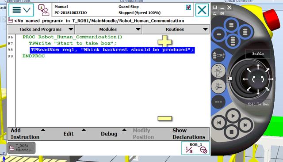Push joystick diagonal down-left arrow
This screenshot has width=283, height=162.
tap(249, 89)
